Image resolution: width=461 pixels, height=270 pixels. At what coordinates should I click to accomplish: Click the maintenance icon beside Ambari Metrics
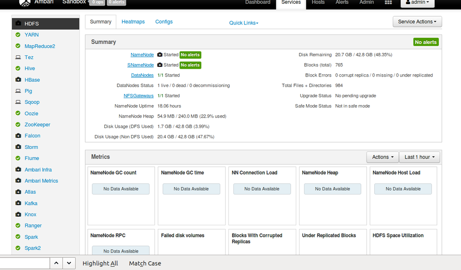(x=18, y=181)
